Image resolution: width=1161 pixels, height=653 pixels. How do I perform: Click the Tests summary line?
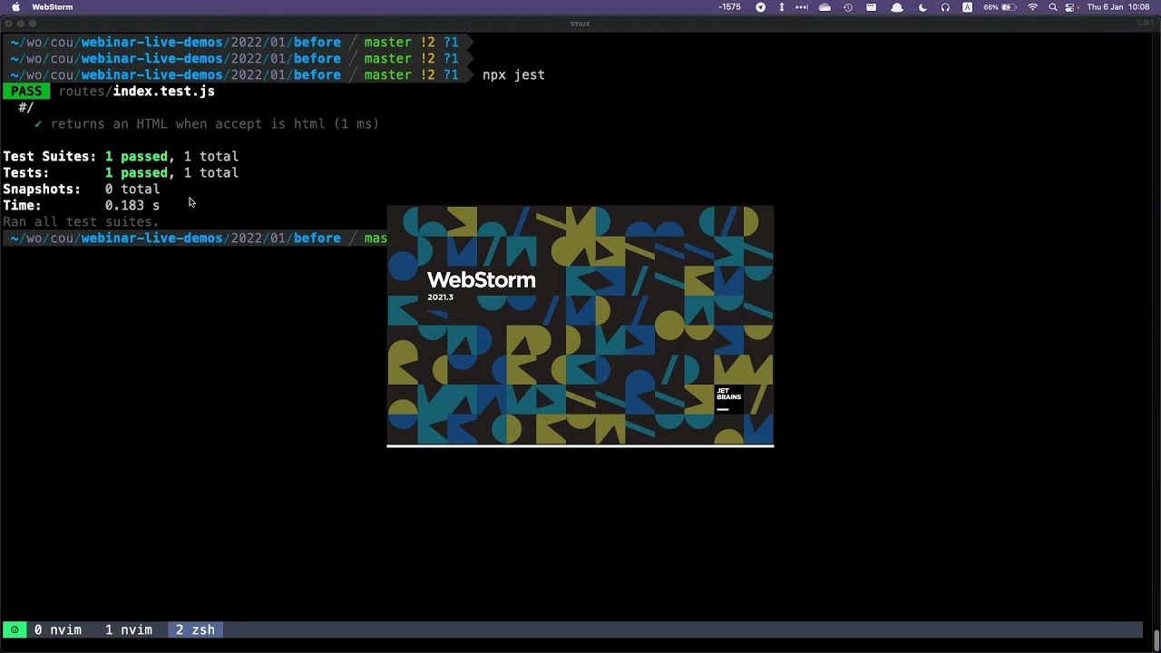121,172
